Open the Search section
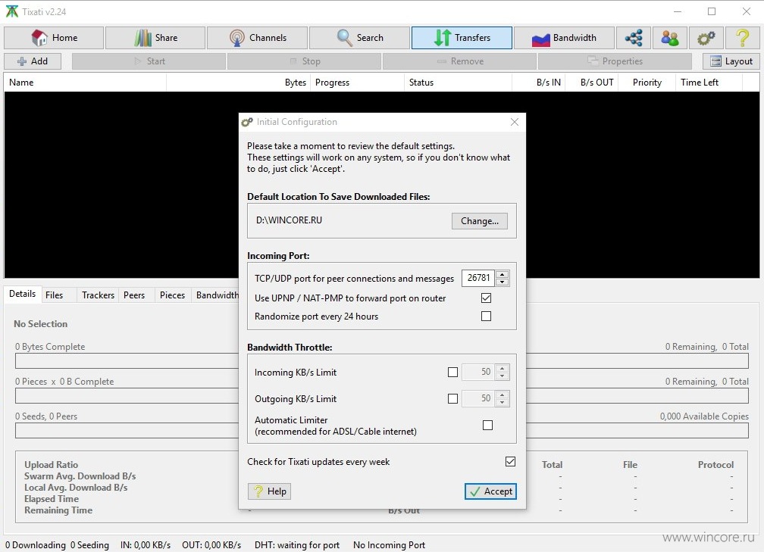This screenshot has width=764, height=552. pos(359,38)
